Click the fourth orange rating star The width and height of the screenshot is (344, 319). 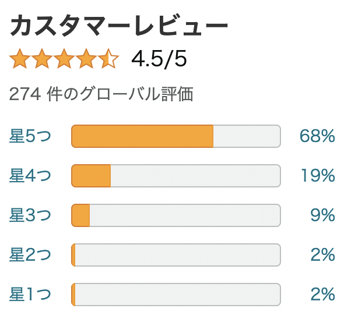86,58
